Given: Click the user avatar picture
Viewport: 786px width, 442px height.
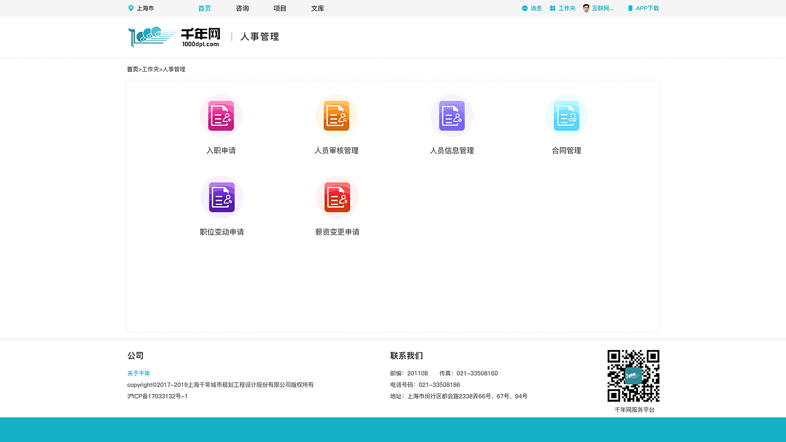Looking at the screenshot, I should tap(586, 8).
